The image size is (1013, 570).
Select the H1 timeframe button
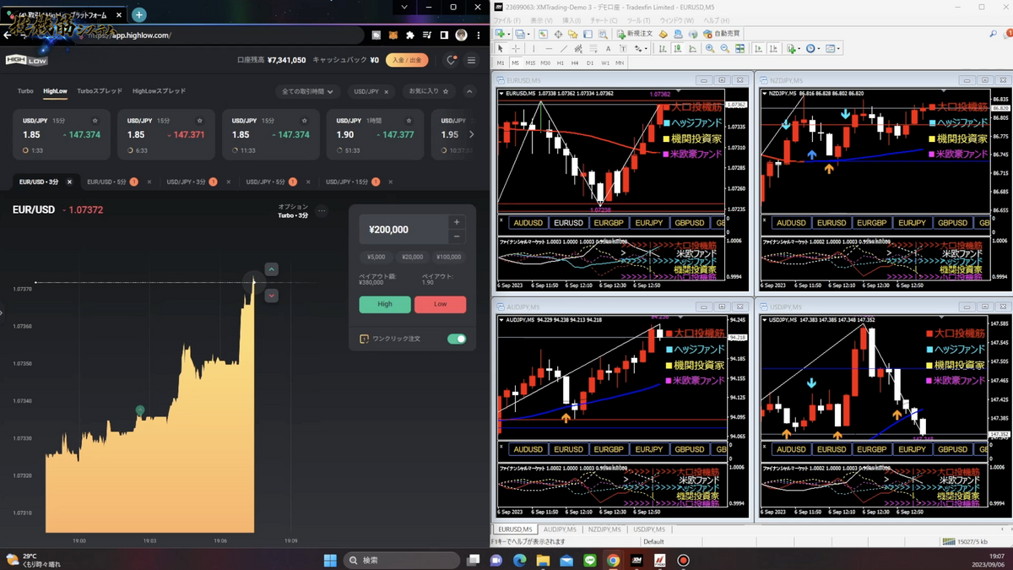[x=561, y=63]
